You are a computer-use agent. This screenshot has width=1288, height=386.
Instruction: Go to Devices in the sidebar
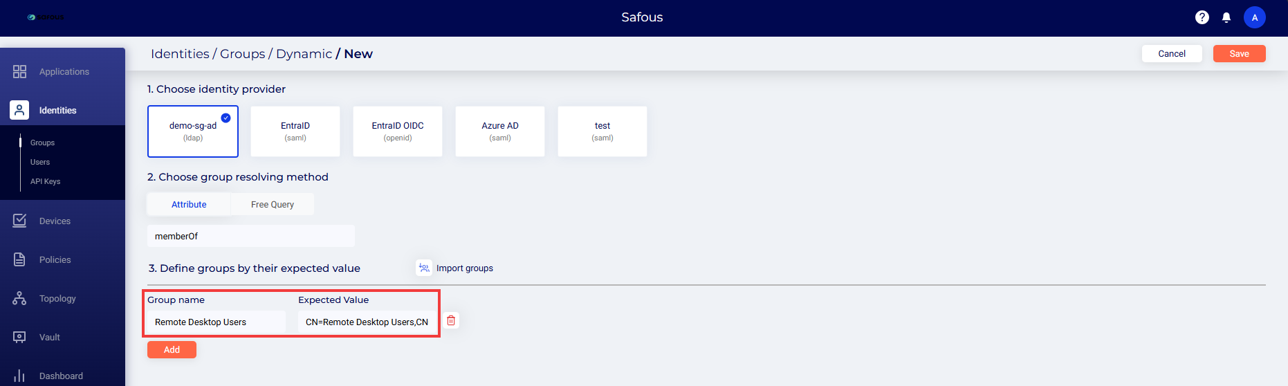tap(55, 221)
